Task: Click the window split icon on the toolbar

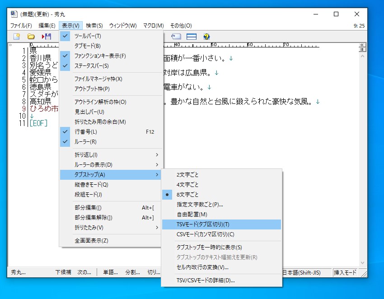Action: (x=191, y=37)
